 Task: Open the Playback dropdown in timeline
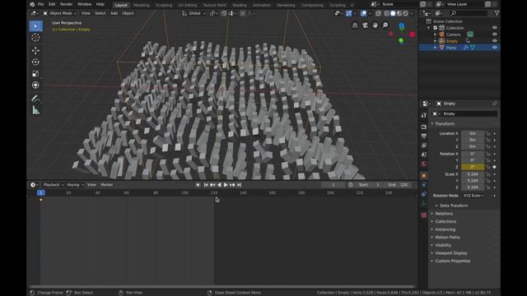click(54, 185)
